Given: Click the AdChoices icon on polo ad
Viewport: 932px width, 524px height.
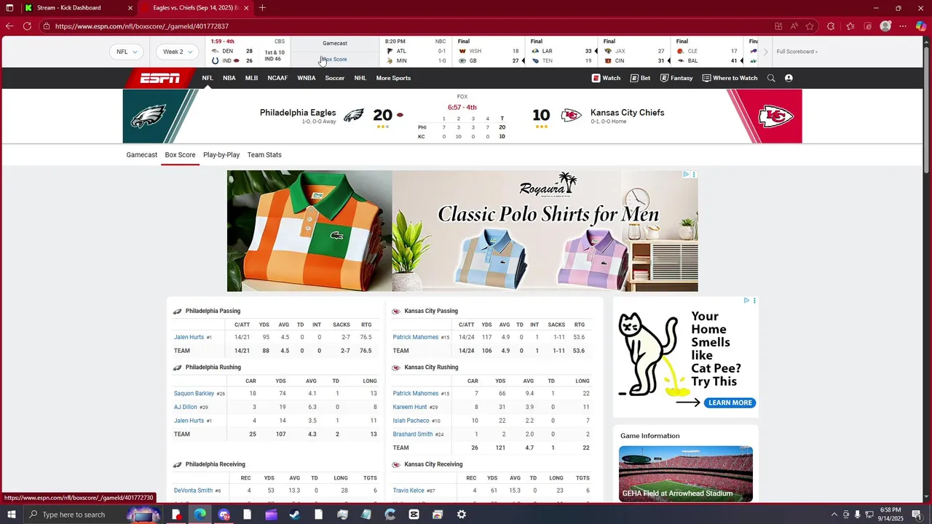Looking at the screenshot, I should coord(686,175).
